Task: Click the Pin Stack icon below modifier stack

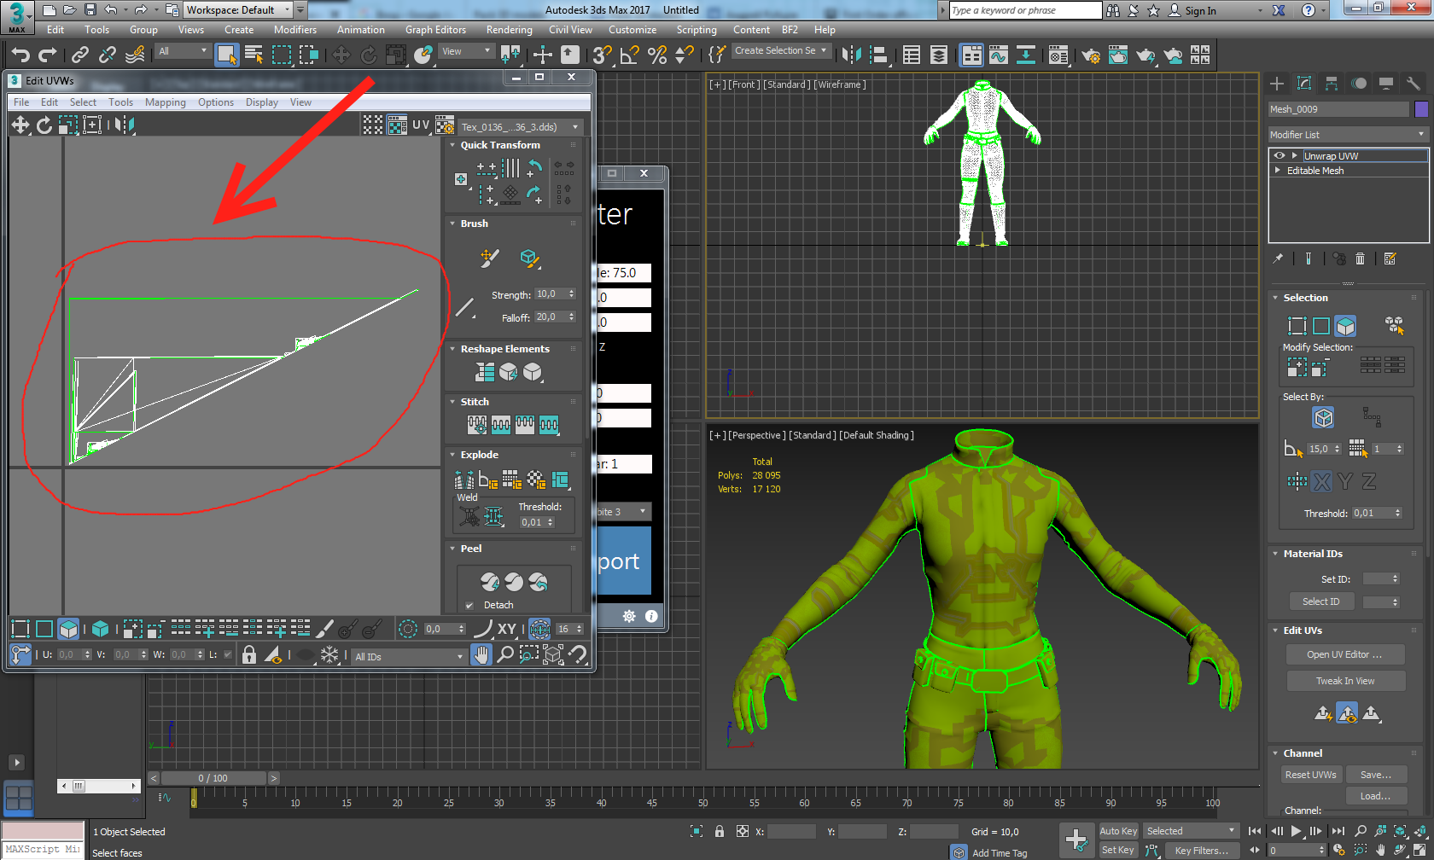Action: [1278, 259]
